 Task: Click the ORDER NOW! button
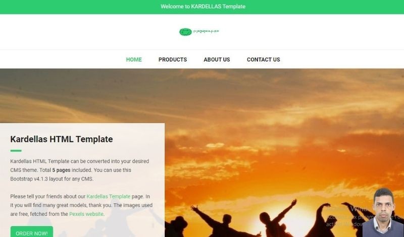32,231
